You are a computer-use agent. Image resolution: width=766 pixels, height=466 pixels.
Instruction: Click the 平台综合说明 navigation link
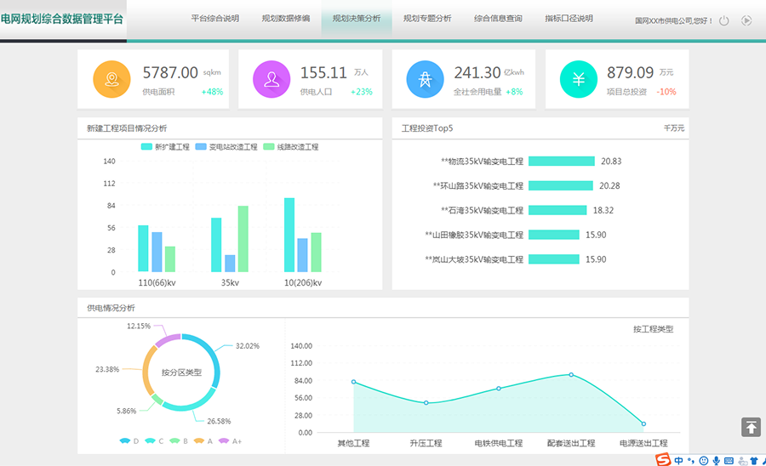(x=215, y=19)
